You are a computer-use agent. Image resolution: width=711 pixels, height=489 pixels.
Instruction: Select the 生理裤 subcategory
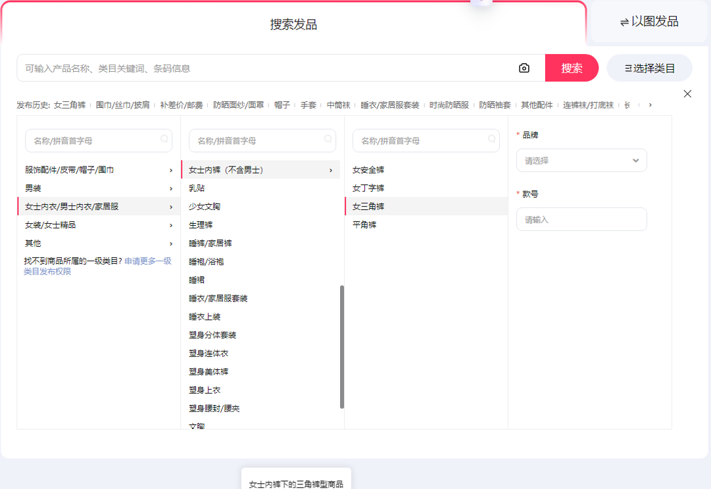coord(260,225)
